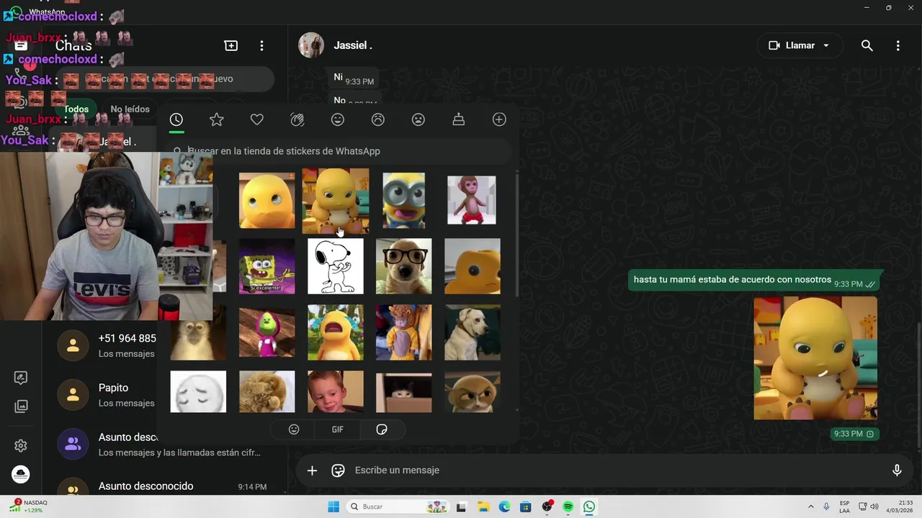Open Jassiel chat three-dot options menu

click(x=898, y=45)
